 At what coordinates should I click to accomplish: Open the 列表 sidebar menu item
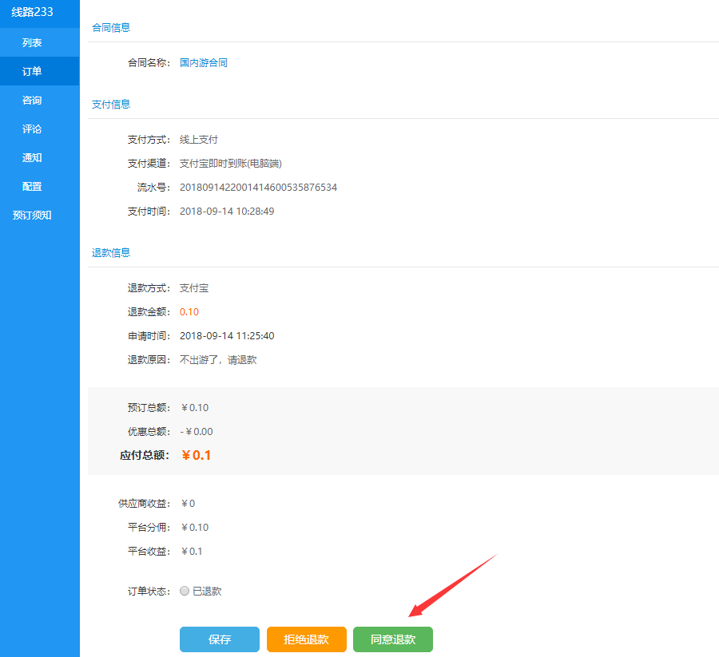click(32, 42)
